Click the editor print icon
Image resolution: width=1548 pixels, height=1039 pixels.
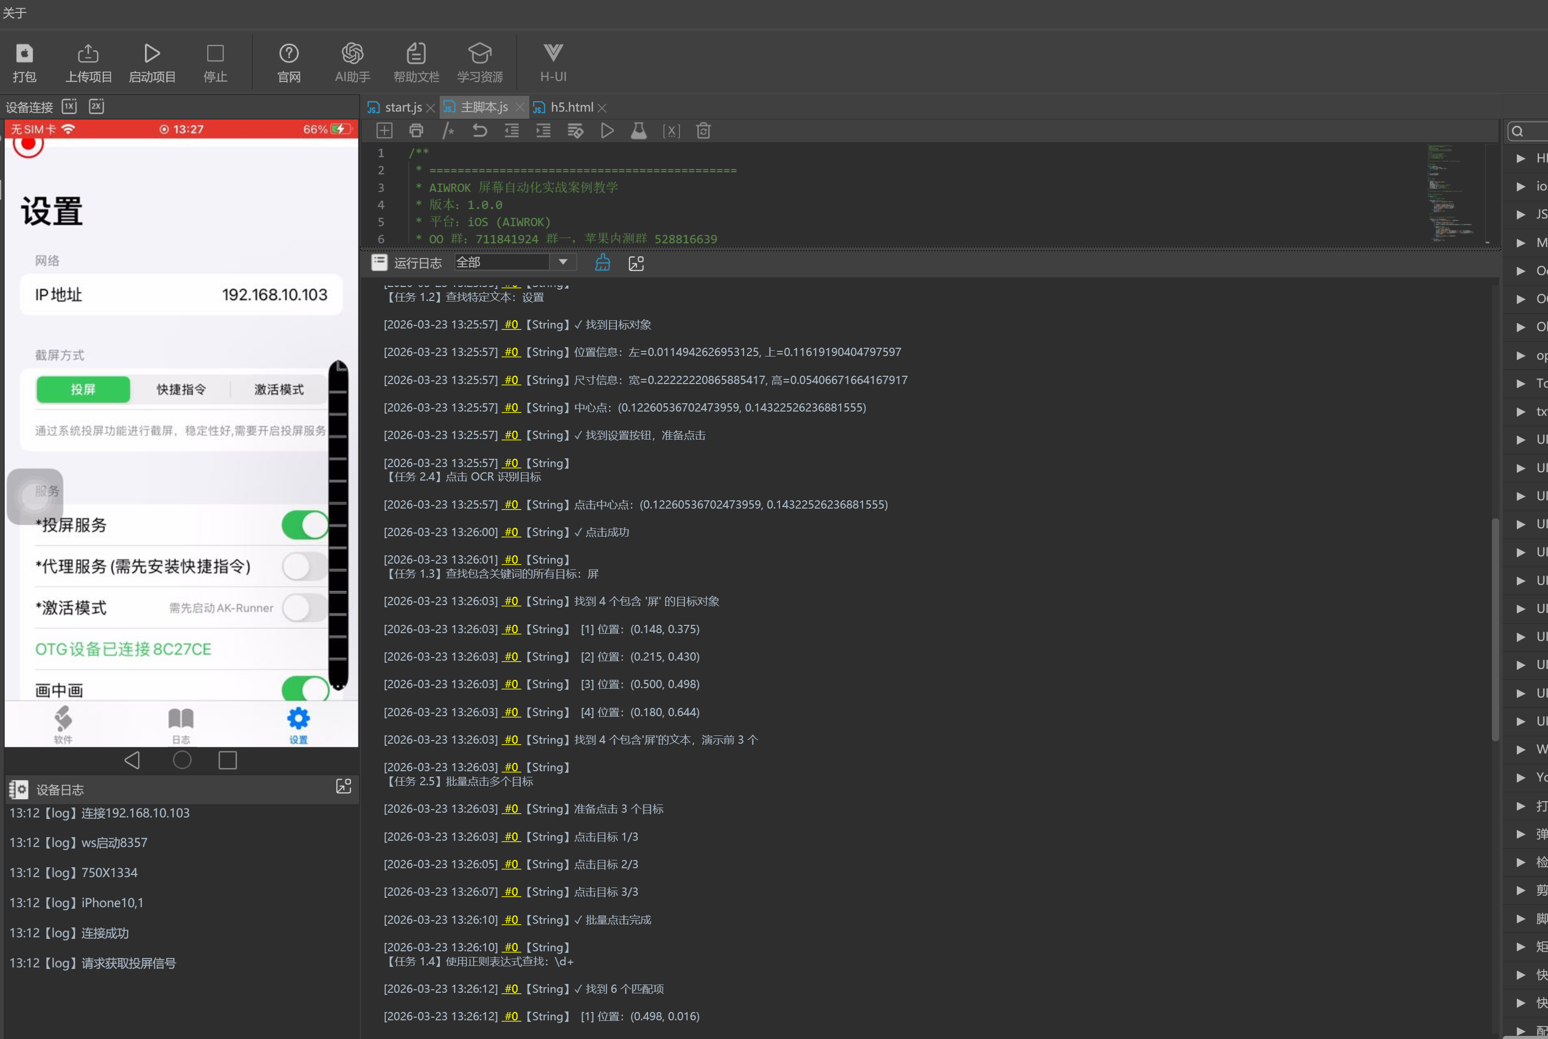tap(415, 131)
